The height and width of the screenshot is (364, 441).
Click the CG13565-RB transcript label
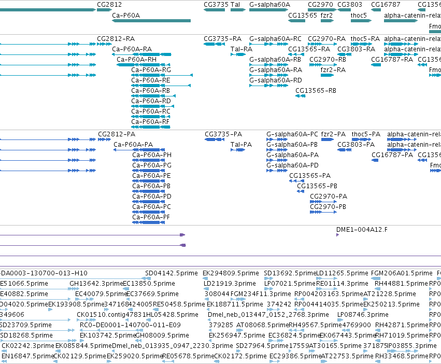(x=316, y=91)
